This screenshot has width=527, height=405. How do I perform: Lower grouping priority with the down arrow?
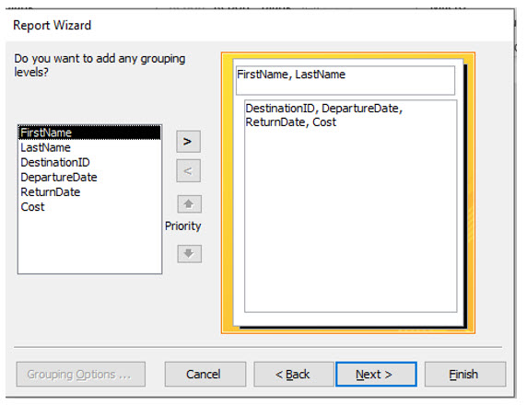click(189, 253)
